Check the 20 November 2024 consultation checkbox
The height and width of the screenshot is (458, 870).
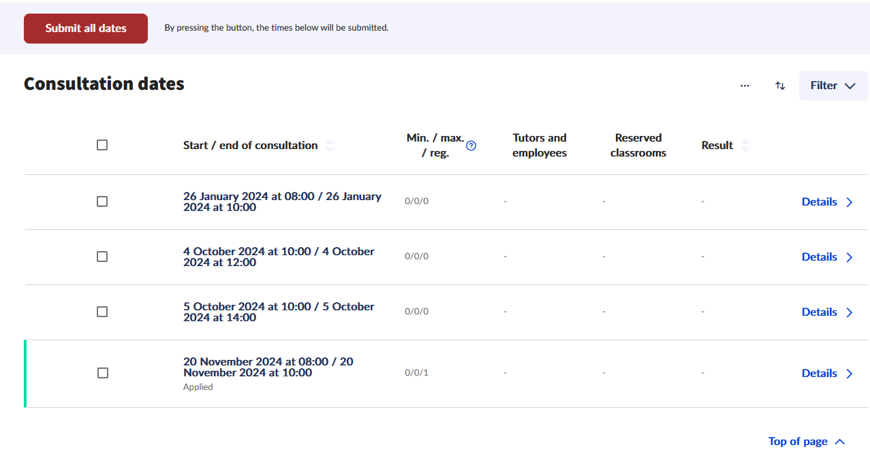(x=103, y=373)
